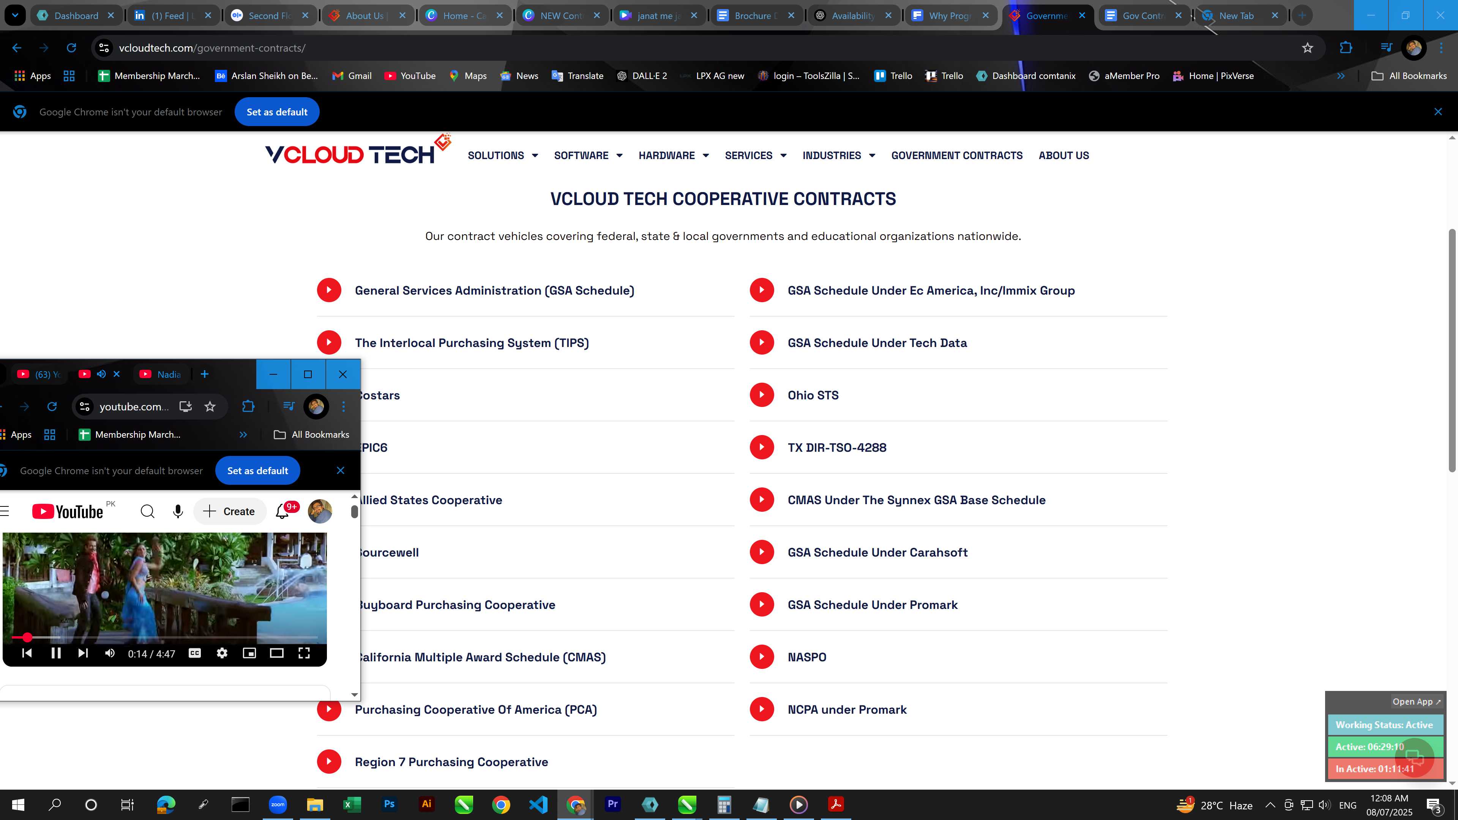Skip to next video in YouTube player
Image resolution: width=1458 pixels, height=820 pixels.
83,653
